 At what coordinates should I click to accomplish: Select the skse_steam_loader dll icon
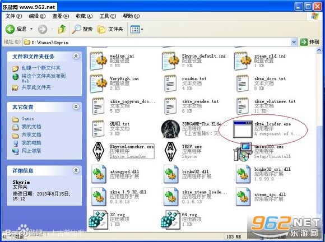(171, 197)
